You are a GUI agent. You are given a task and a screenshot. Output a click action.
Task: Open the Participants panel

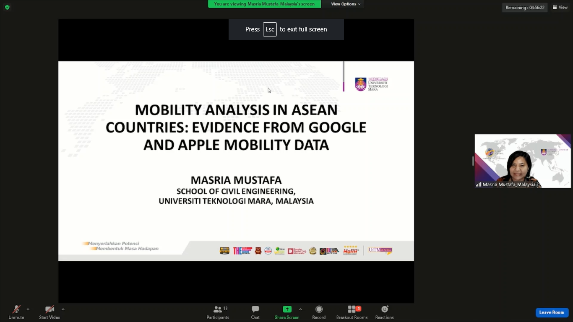point(218,312)
